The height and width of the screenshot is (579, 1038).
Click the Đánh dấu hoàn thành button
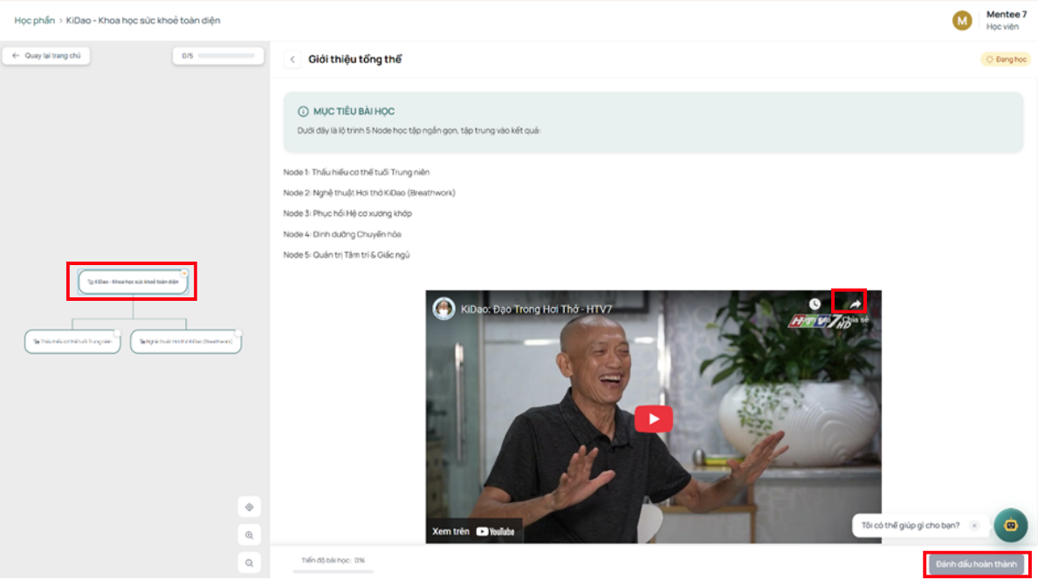click(x=976, y=564)
